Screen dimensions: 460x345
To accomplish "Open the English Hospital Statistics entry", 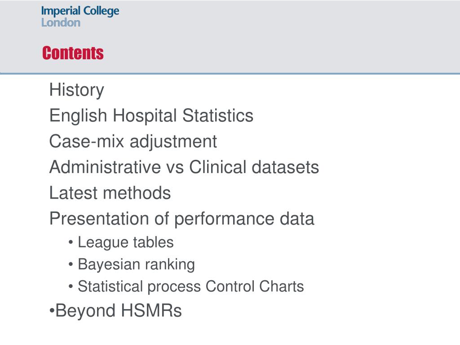I will (x=151, y=115).
